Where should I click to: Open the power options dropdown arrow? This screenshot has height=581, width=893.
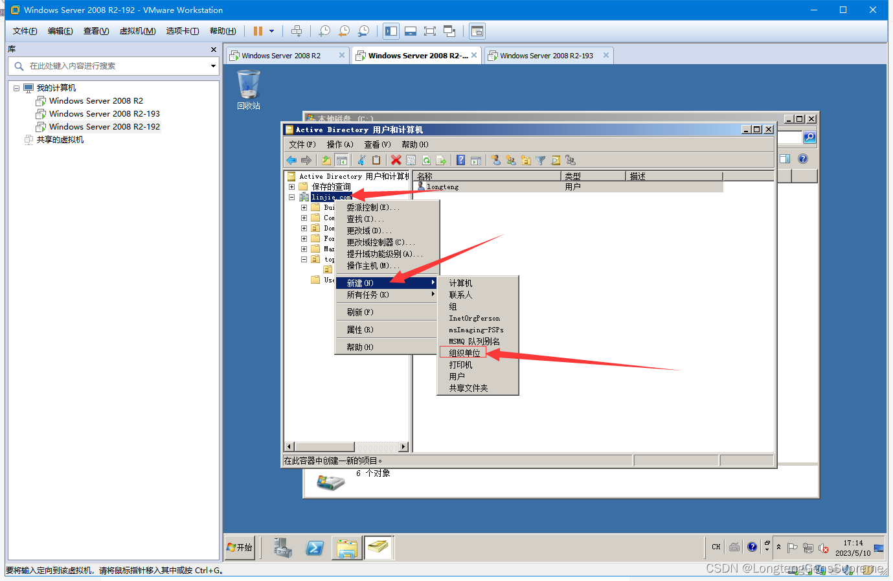click(x=271, y=31)
